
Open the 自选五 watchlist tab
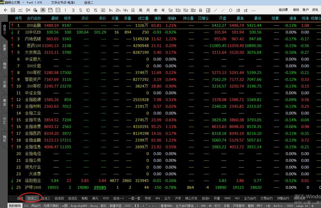[73, 198]
